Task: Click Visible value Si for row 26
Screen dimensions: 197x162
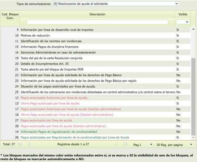Action: click(x=177, y=138)
